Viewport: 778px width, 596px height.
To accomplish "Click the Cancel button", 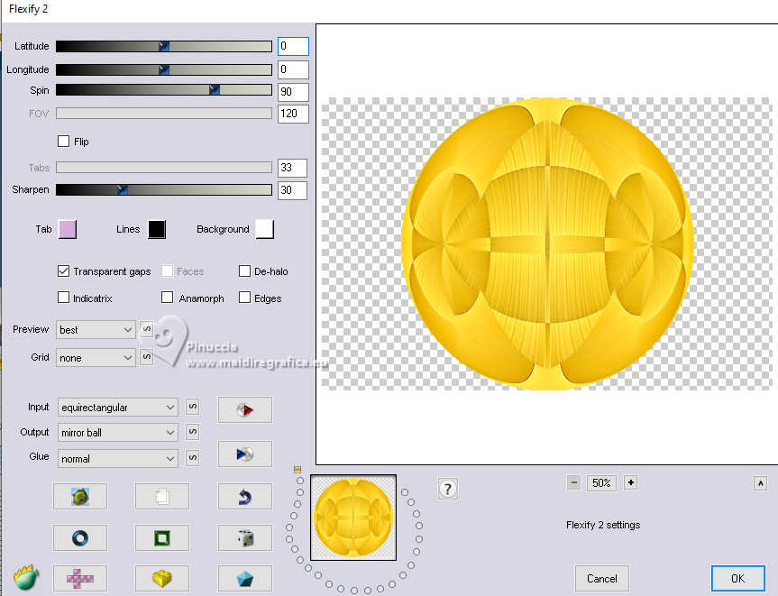I will 602,578.
